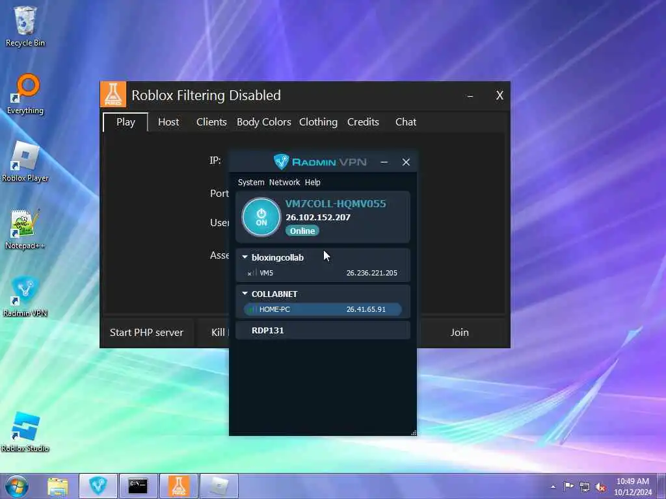This screenshot has height=499, width=666.
Task: Click Show desktop strip at taskbar end
Action: pos(661,487)
